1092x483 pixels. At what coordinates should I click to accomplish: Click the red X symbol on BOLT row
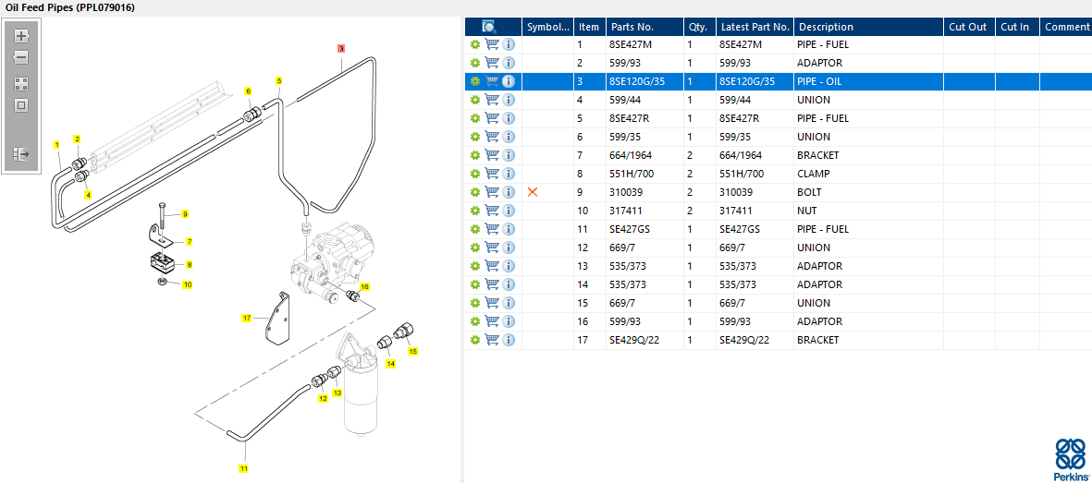(532, 192)
